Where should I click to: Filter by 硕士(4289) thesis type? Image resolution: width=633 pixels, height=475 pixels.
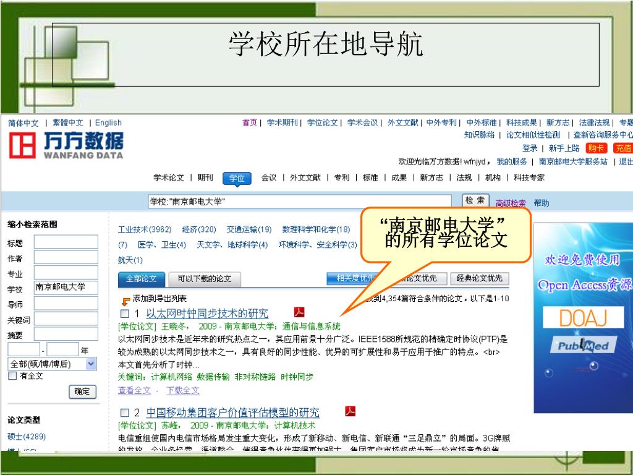[x=27, y=437]
